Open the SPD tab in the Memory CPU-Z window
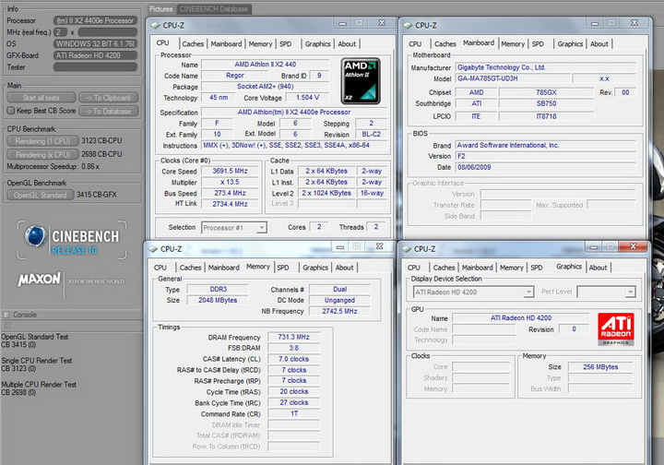The width and height of the screenshot is (664, 465). [x=283, y=268]
